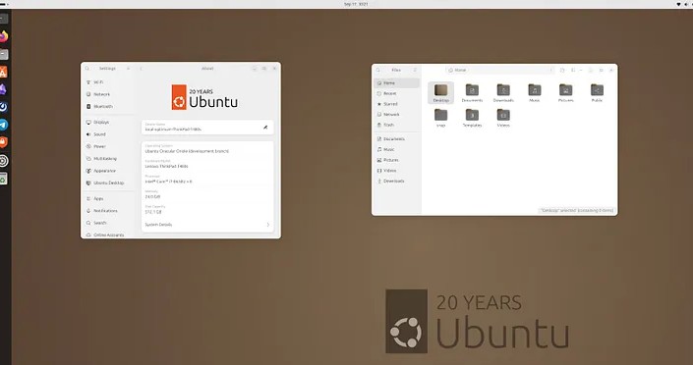
Task: Open Network in Settings sidebar
Action: [x=109, y=94]
